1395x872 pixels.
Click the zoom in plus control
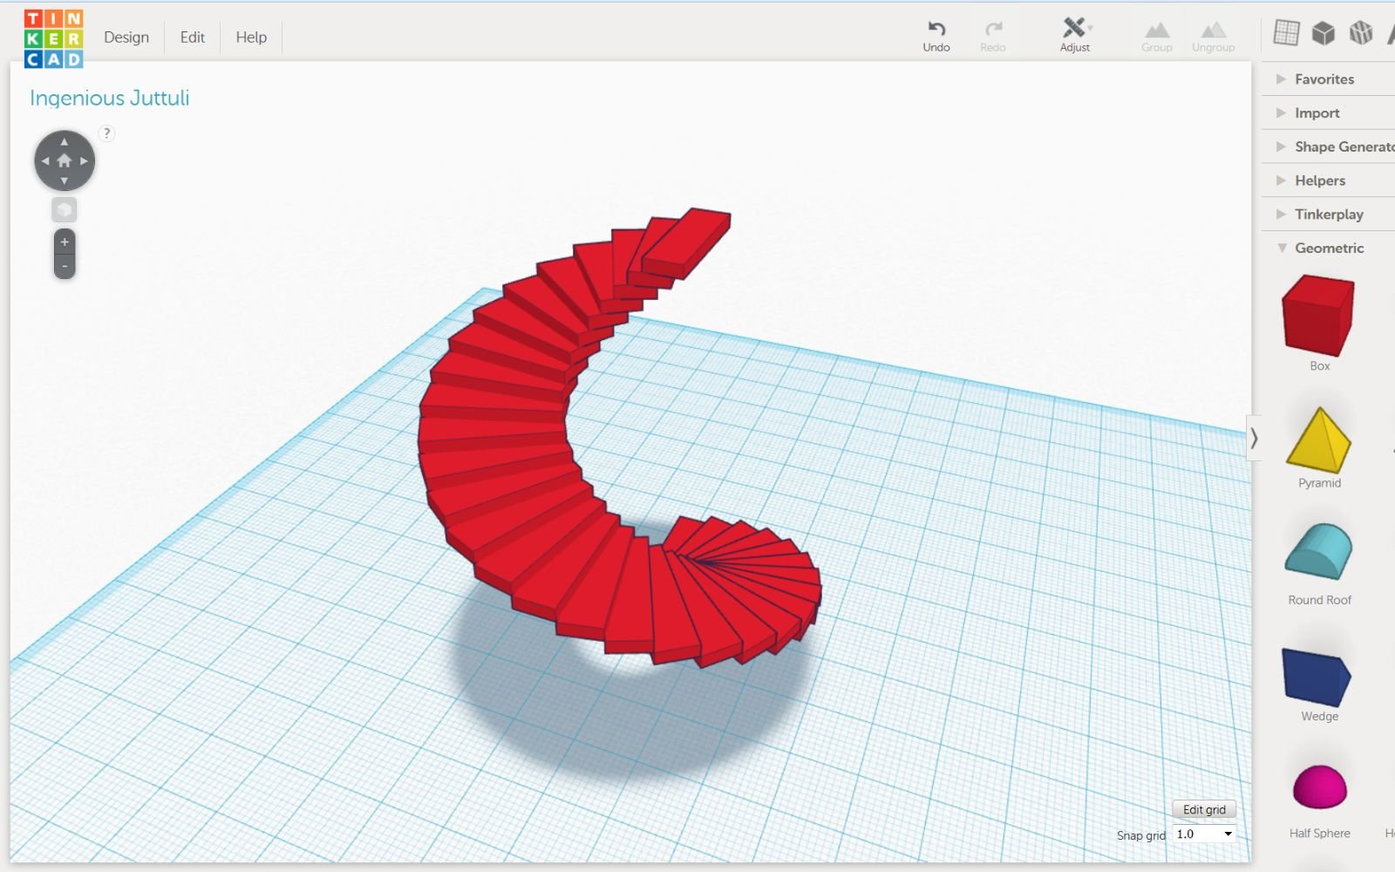tap(64, 242)
